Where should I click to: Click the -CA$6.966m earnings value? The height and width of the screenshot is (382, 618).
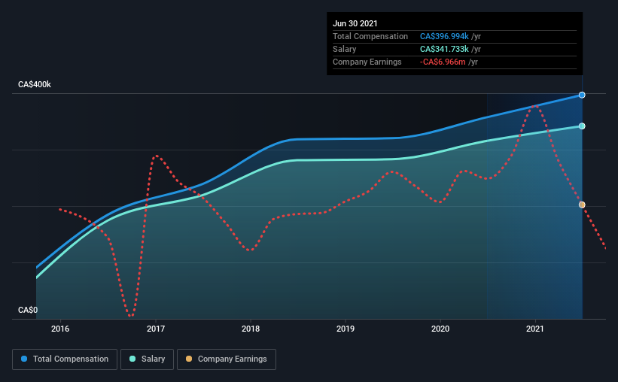point(443,62)
